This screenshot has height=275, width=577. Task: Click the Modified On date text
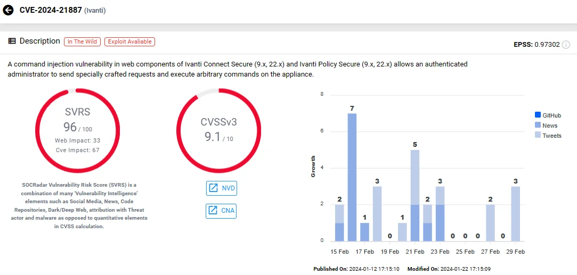(449, 269)
